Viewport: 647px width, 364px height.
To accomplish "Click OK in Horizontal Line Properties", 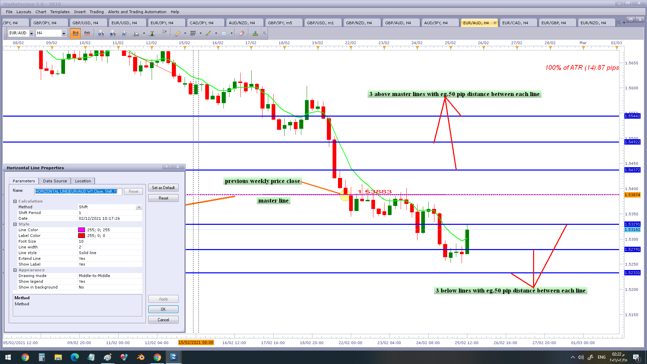I will click(163, 309).
